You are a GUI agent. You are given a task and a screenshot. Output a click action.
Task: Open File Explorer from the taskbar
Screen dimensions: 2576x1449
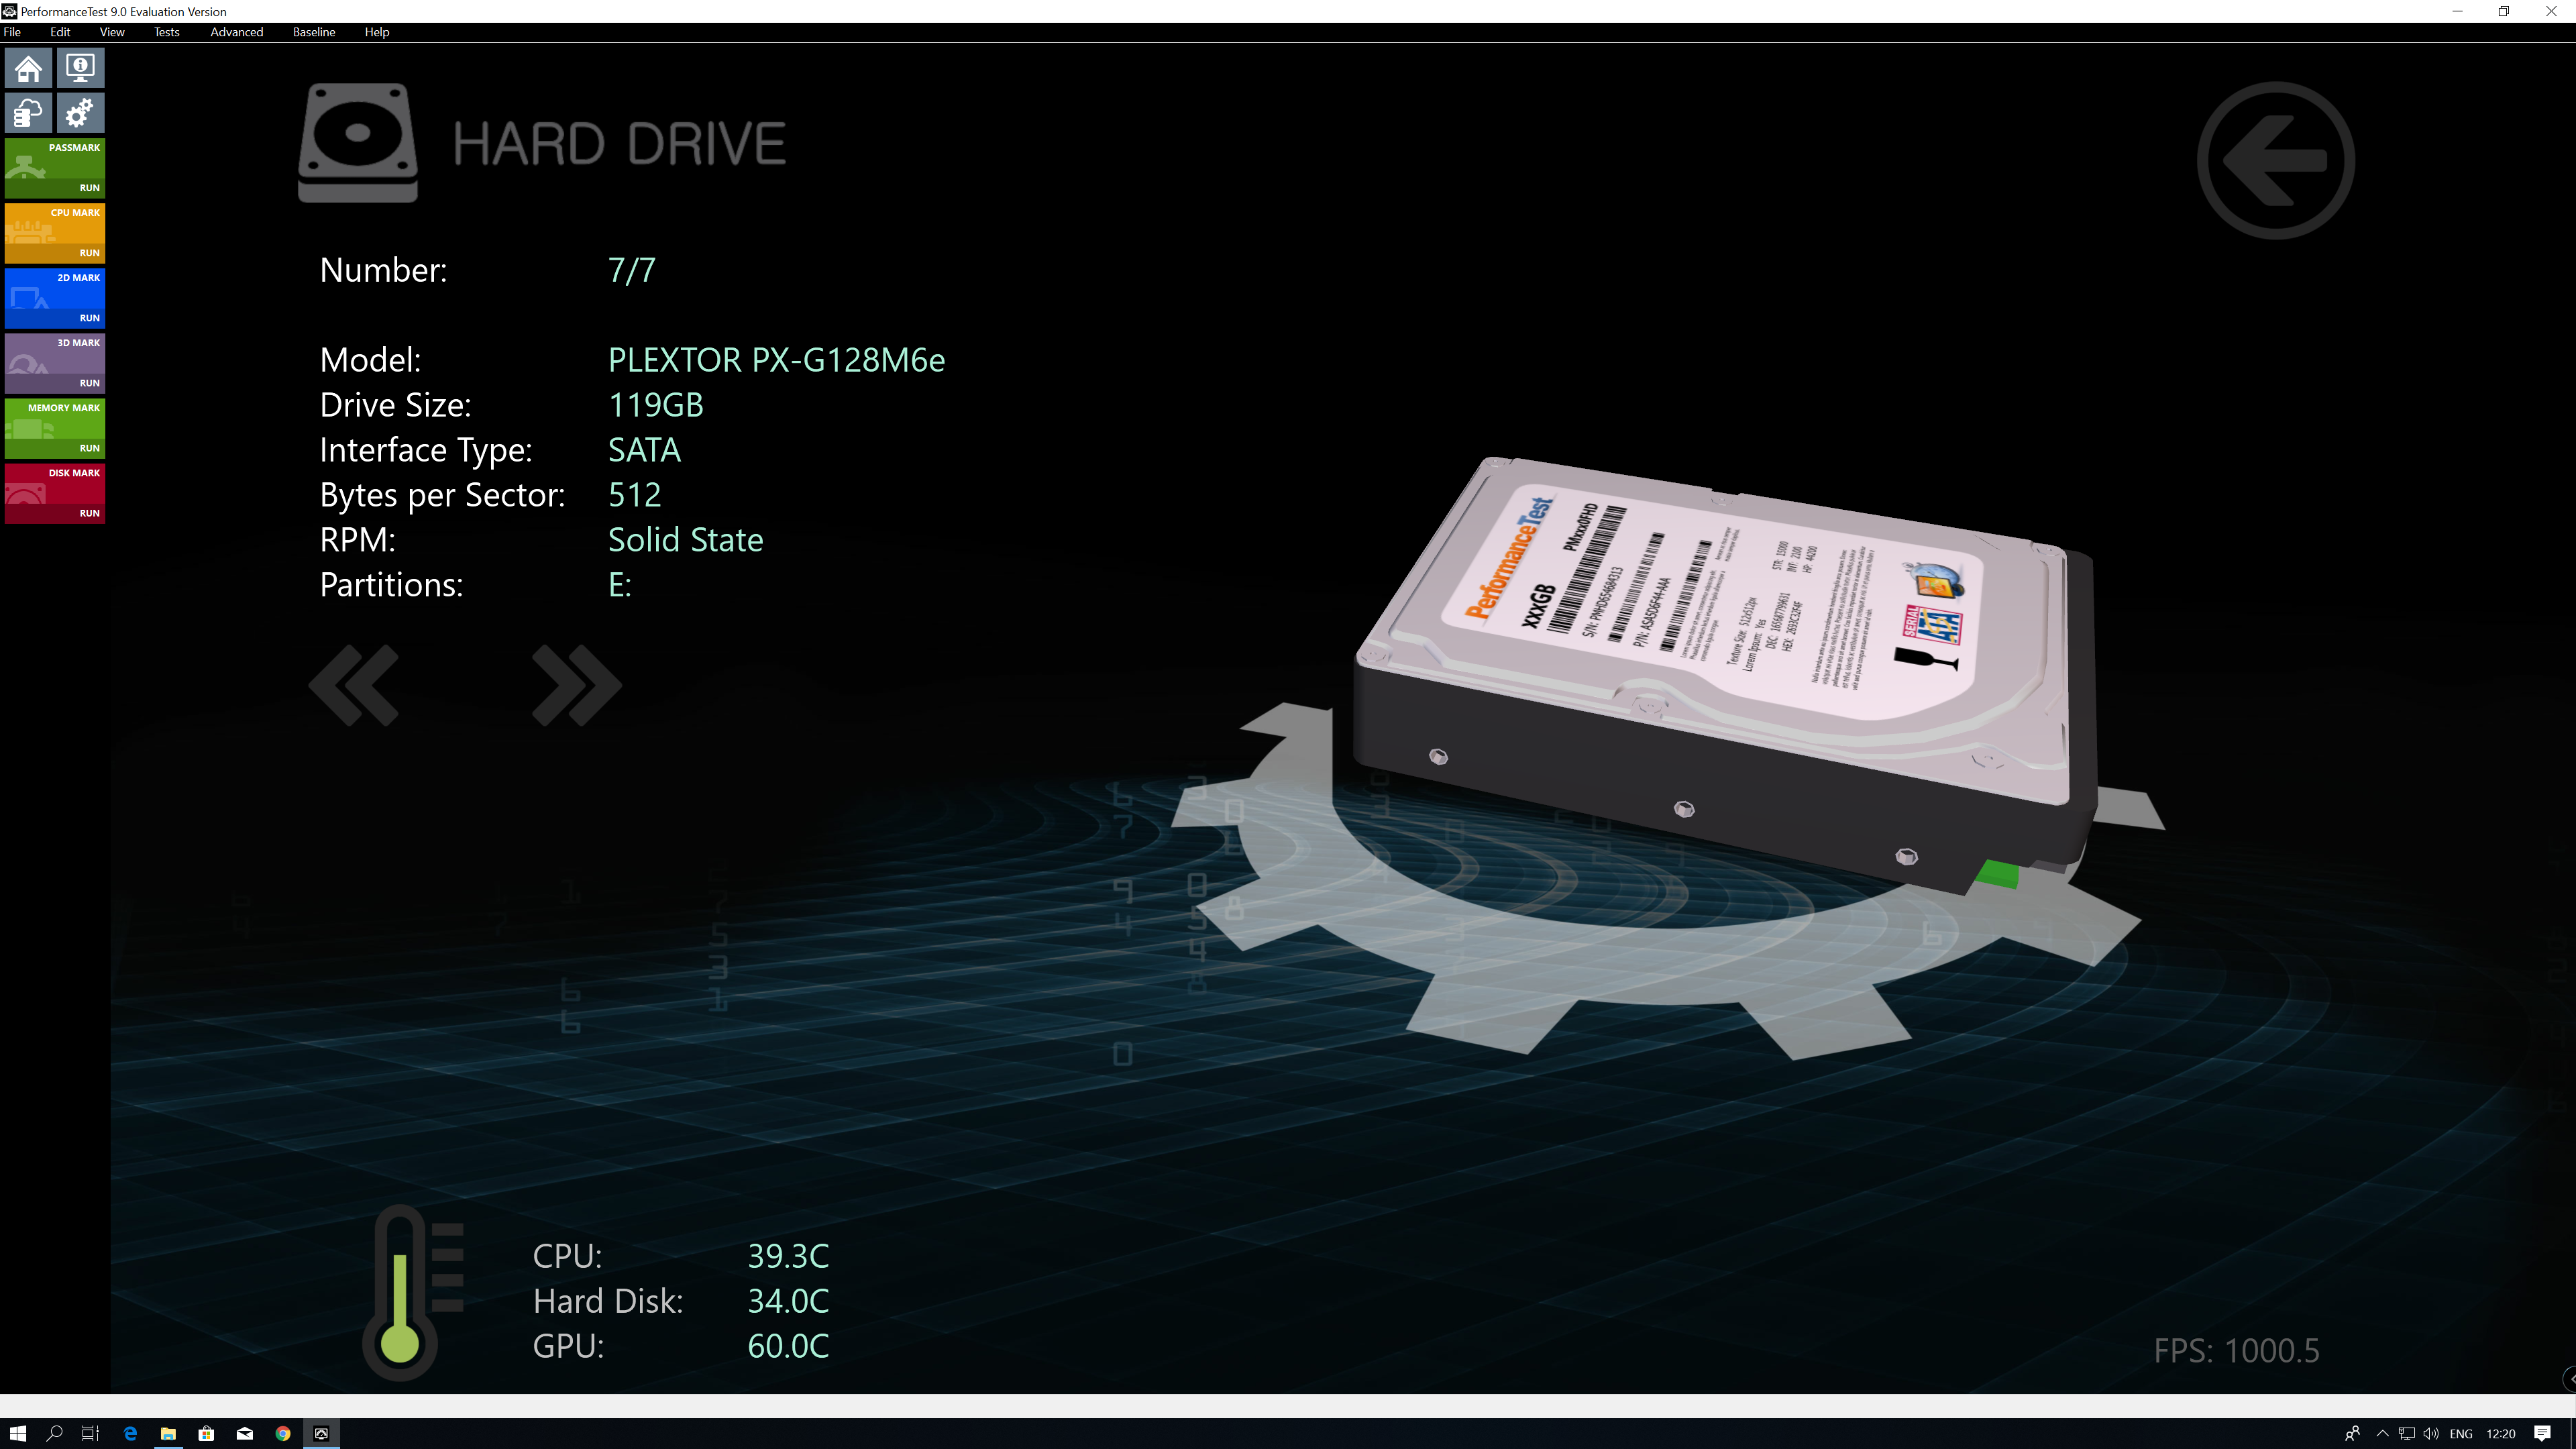(168, 1433)
